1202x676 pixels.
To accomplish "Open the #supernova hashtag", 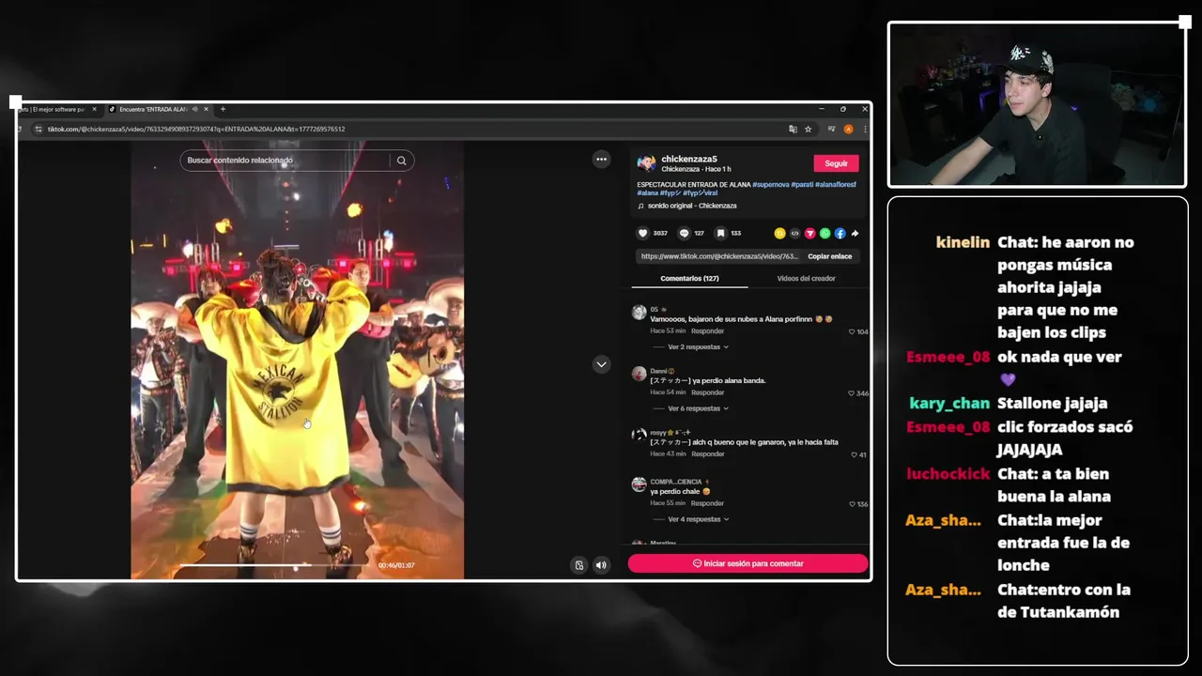I will (x=770, y=185).
